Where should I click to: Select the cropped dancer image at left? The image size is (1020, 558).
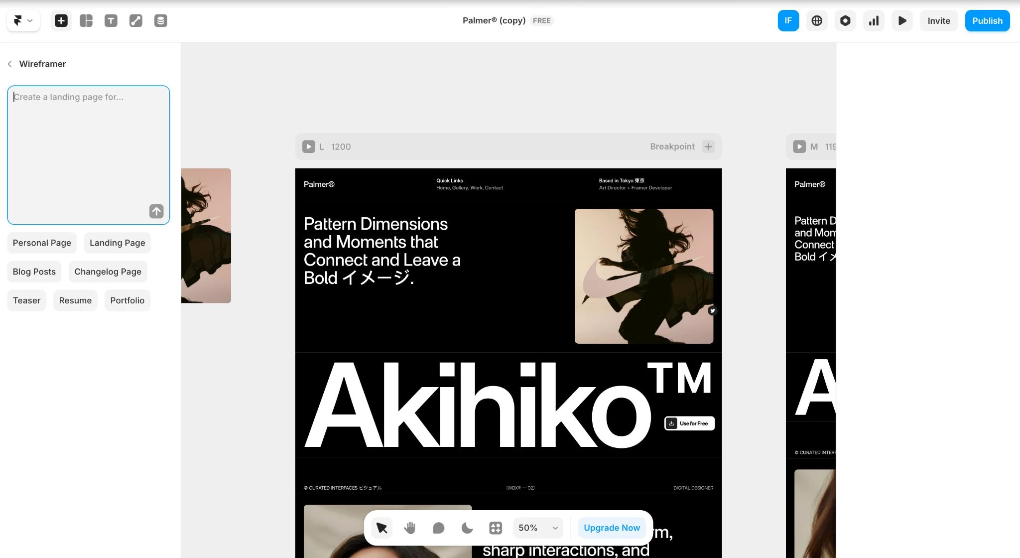coord(206,236)
